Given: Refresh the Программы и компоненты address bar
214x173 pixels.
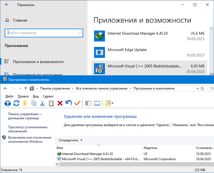Looking at the screenshot, I should coord(202,89).
